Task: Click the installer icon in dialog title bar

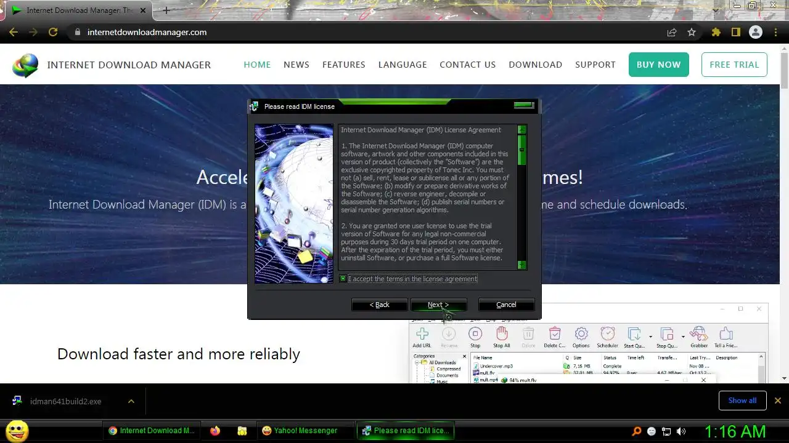Action: tap(254, 106)
